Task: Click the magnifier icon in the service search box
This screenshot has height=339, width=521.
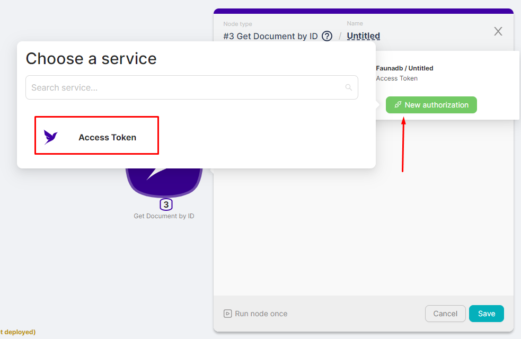Action: 348,87
